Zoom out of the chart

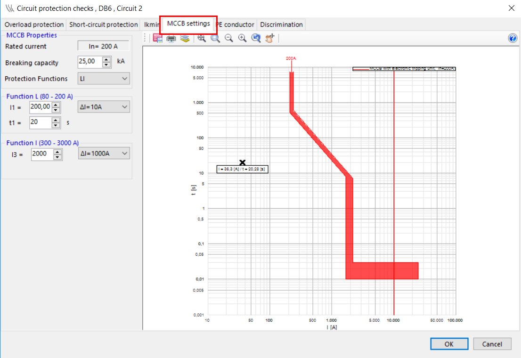point(229,39)
